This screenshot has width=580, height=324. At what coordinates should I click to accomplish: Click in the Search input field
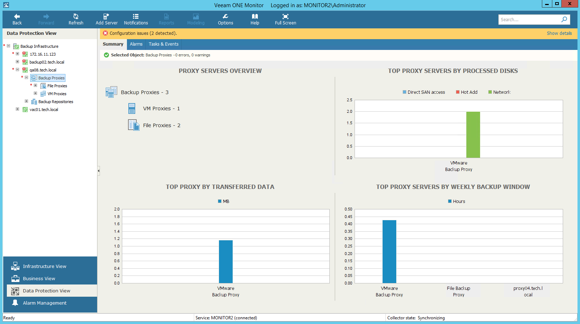(x=529, y=19)
